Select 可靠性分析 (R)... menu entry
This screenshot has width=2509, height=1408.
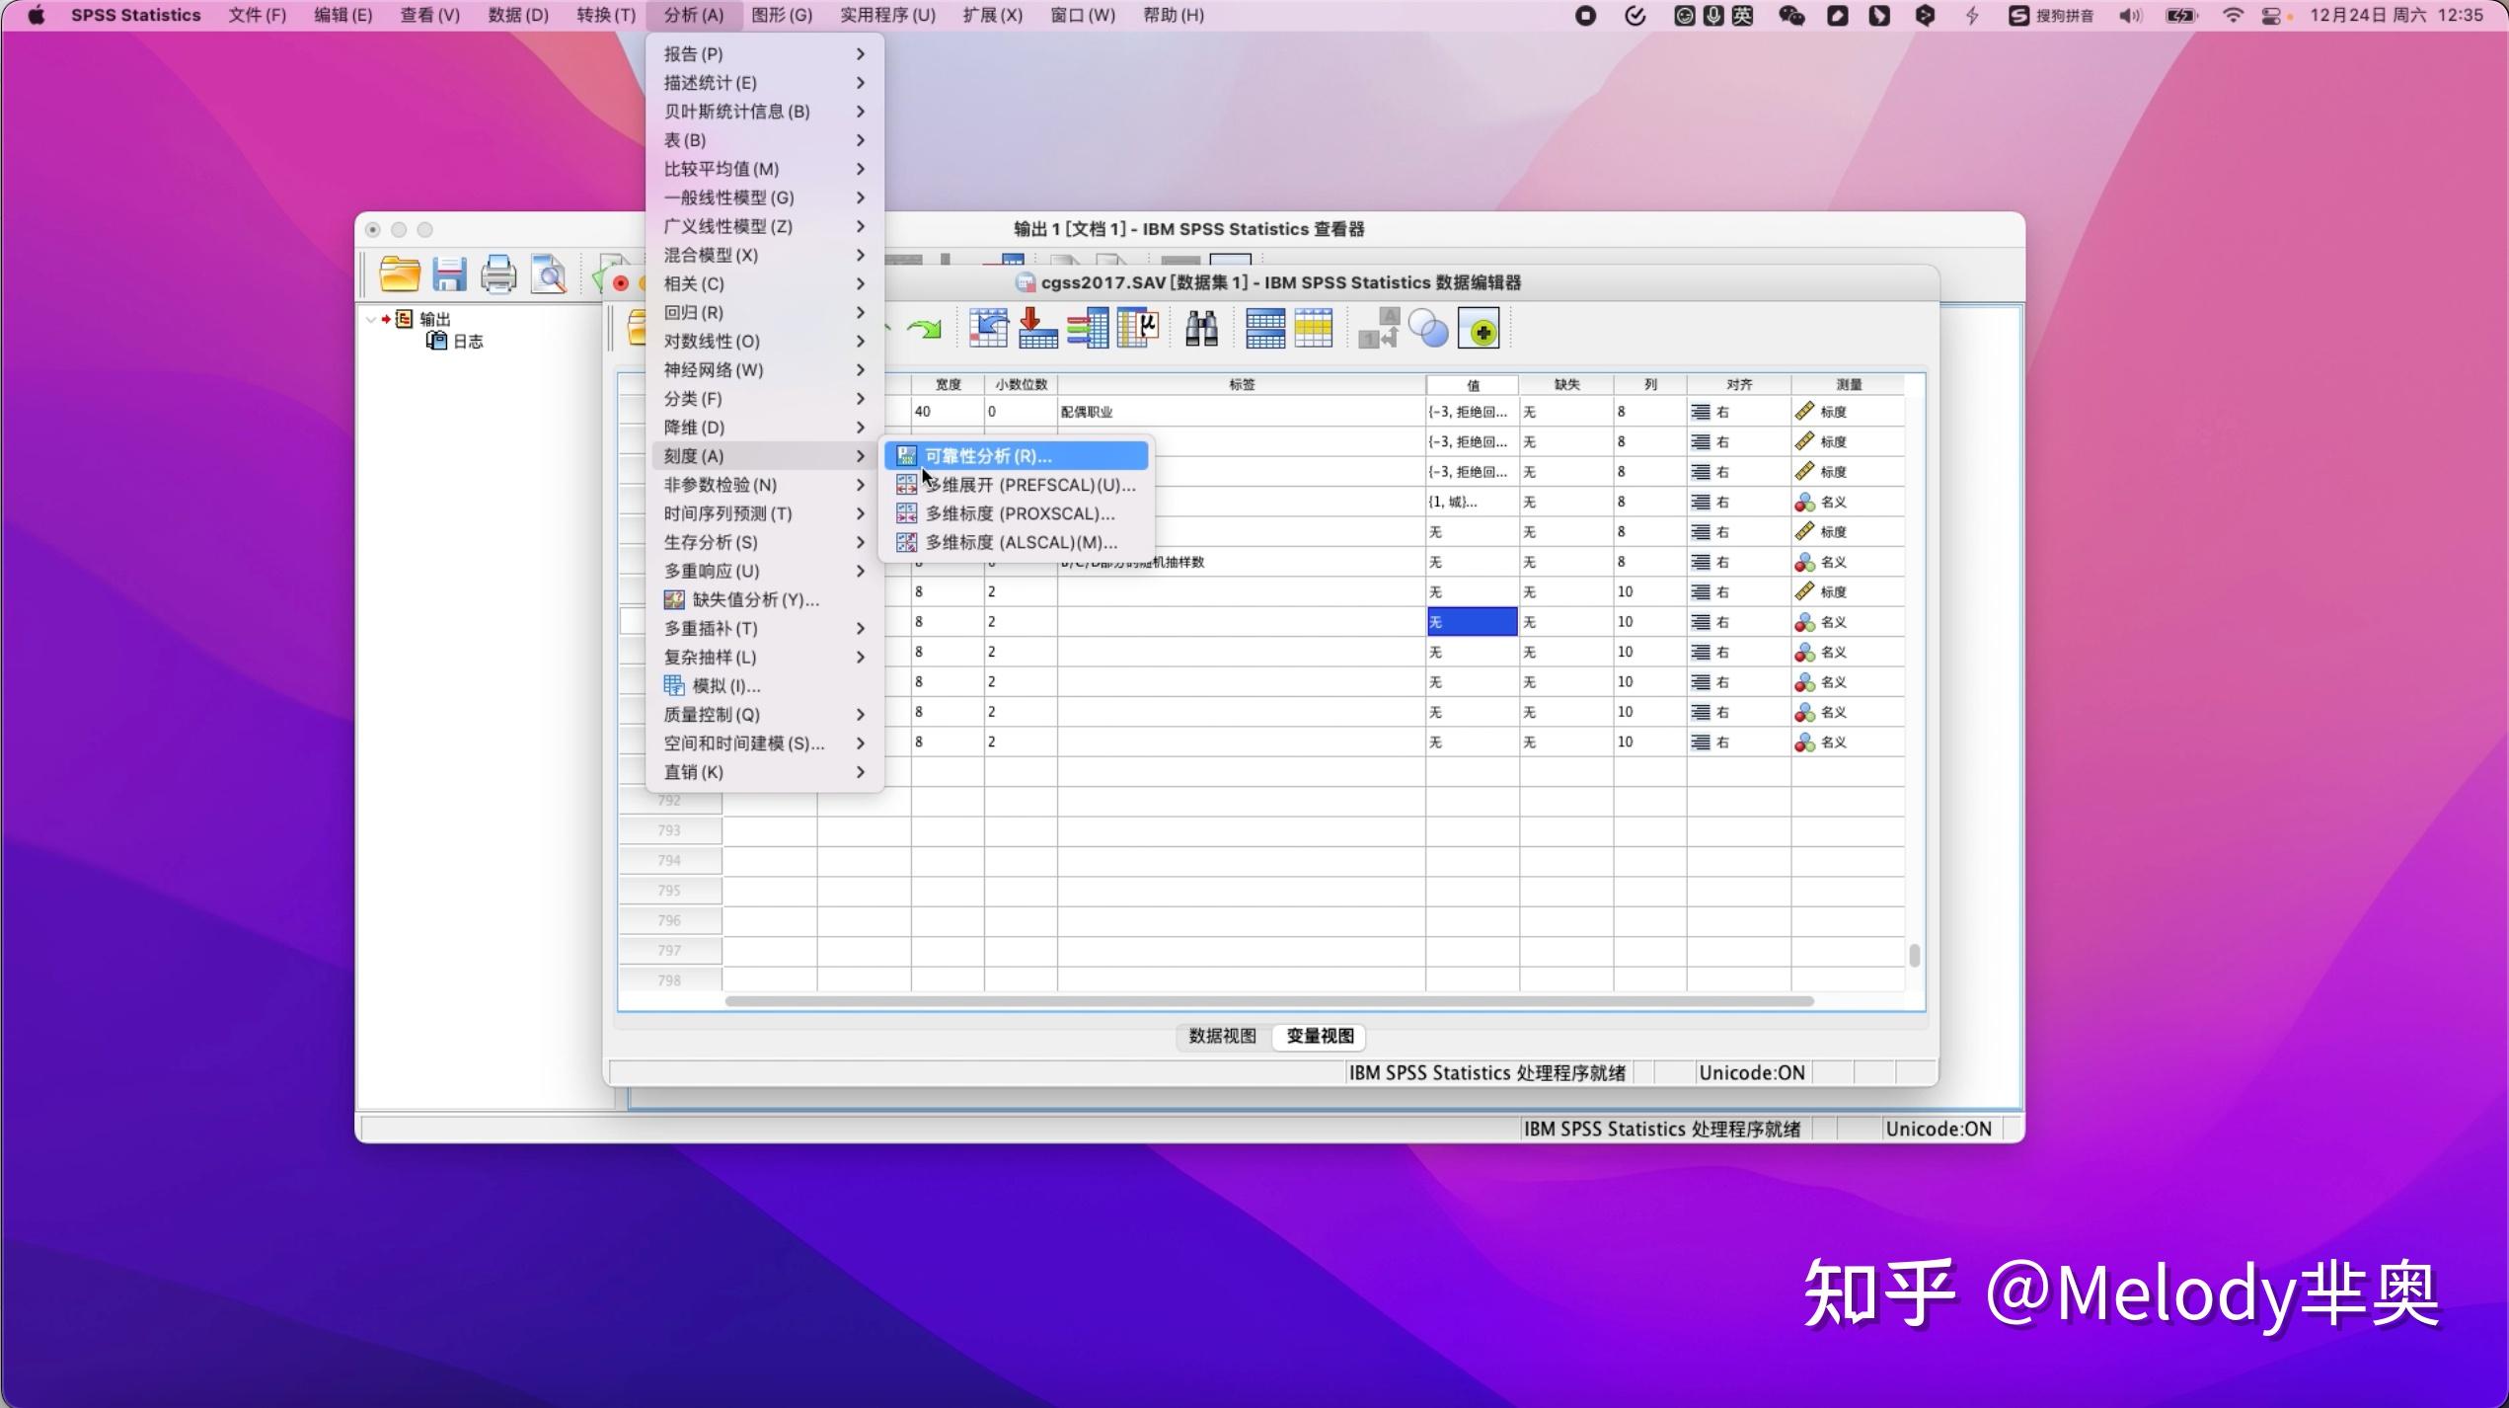click(x=1017, y=456)
